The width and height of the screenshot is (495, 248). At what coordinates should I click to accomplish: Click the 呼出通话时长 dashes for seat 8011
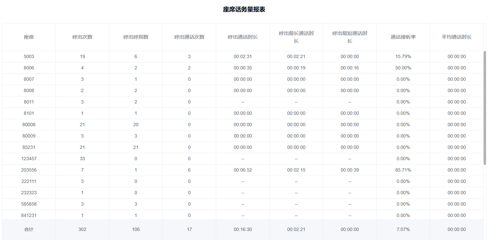pyautogui.click(x=243, y=102)
